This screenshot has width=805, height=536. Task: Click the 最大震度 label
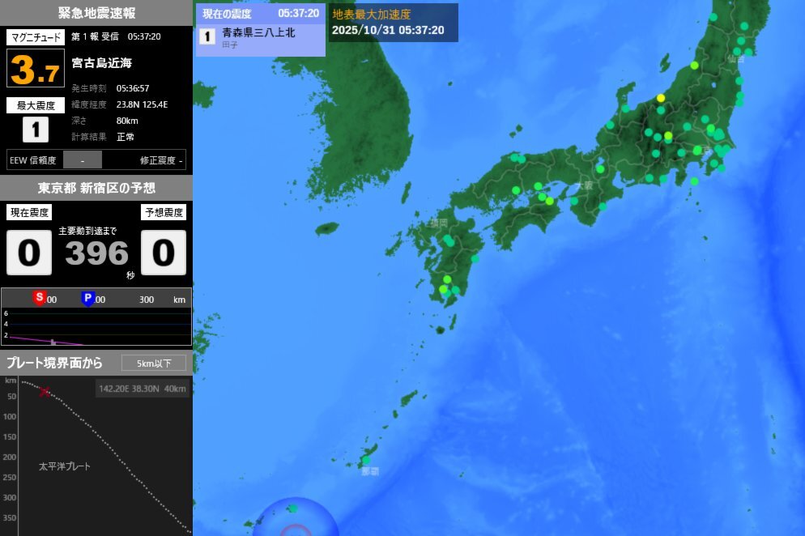[x=36, y=105]
